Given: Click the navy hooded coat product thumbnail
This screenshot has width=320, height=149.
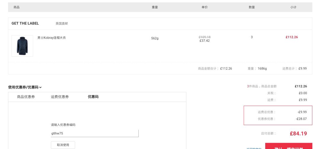Looking at the screenshot, I should 22,46.
